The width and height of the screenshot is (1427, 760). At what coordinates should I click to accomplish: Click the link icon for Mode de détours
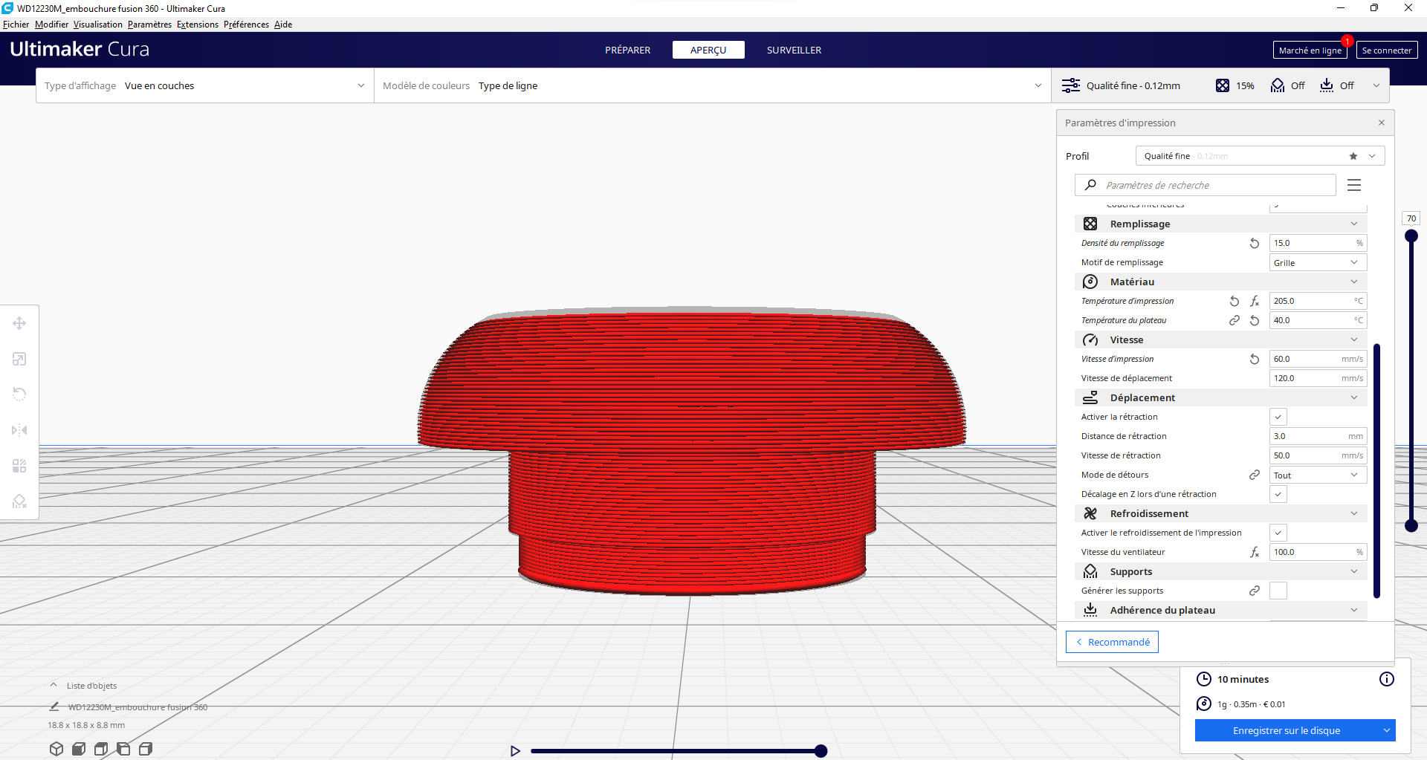(1255, 475)
